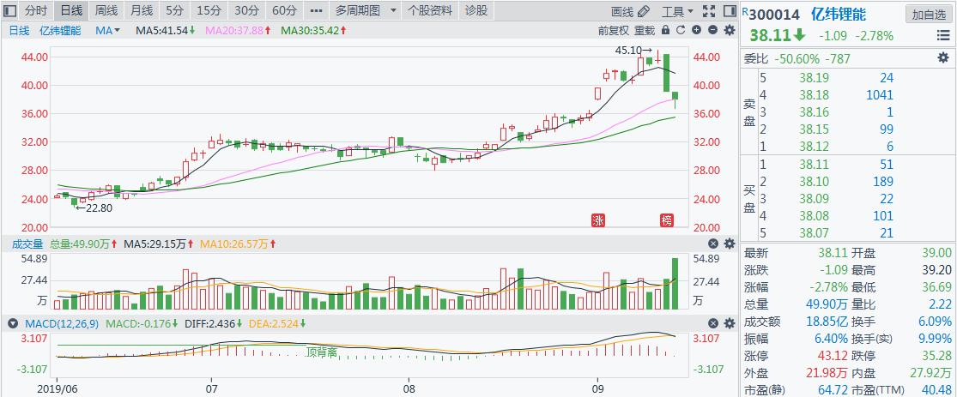Image resolution: width=957 pixels, height=397 pixels.
Task: Click the red 涨 marker on the chart
Action: coord(598,220)
